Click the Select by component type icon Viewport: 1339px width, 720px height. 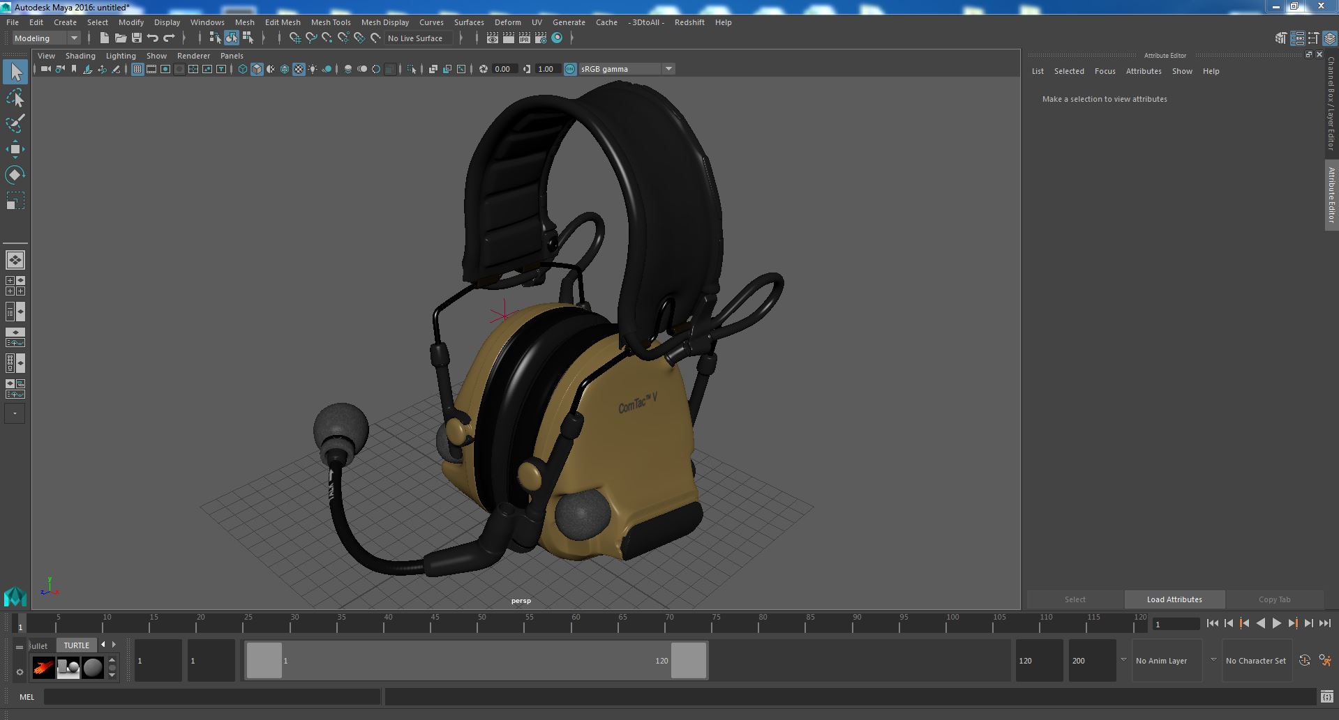pos(248,38)
